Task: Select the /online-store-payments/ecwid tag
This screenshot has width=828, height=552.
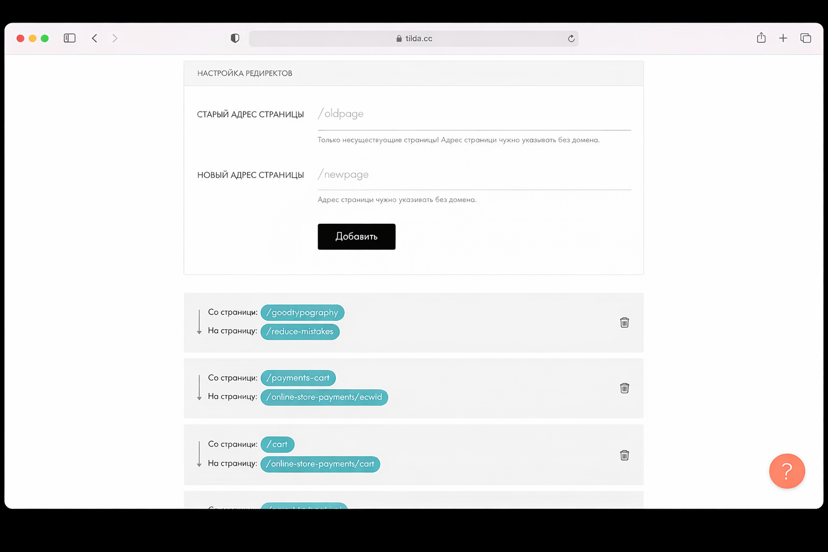Action: click(324, 397)
